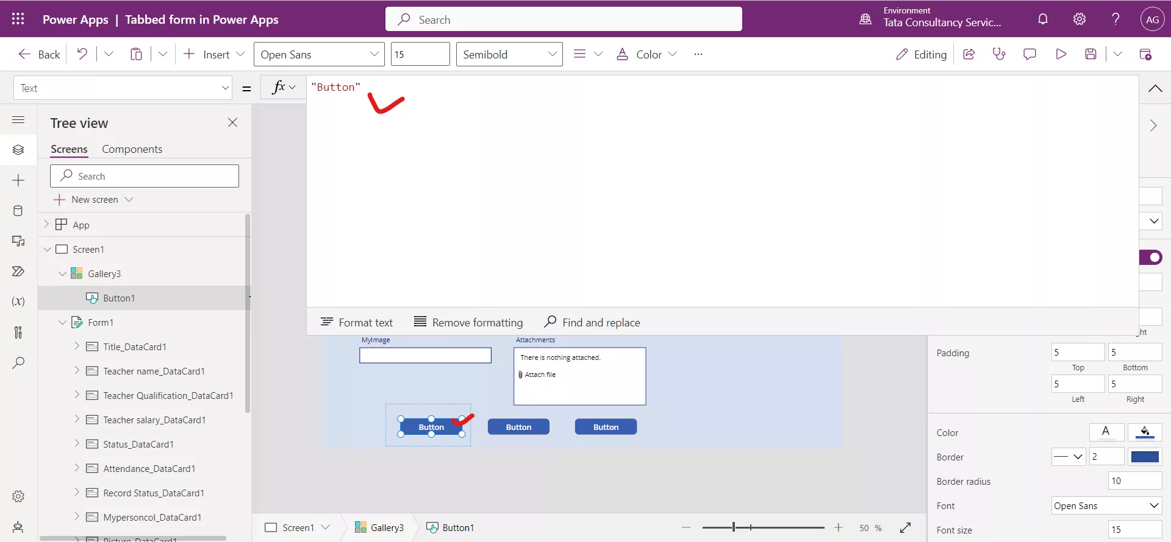Screen dimensions: 1171x542
Task: Switch to the Components tab
Action: (132, 149)
